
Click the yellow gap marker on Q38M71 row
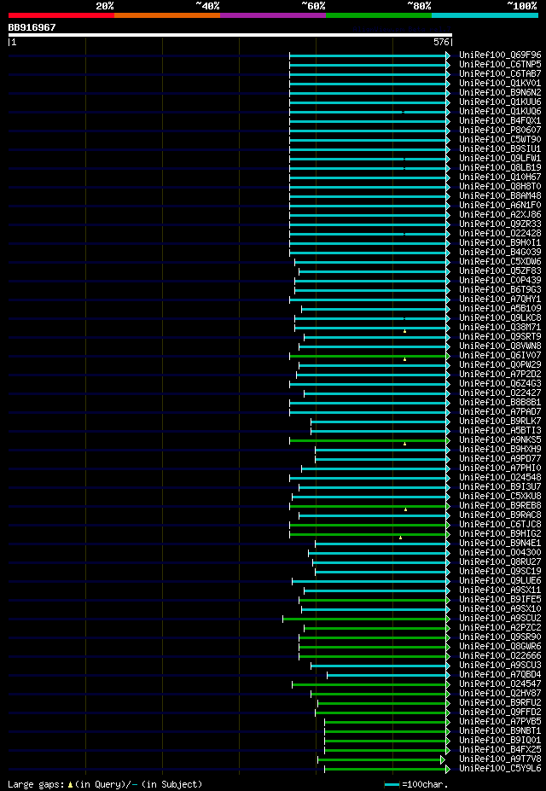(x=405, y=331)
